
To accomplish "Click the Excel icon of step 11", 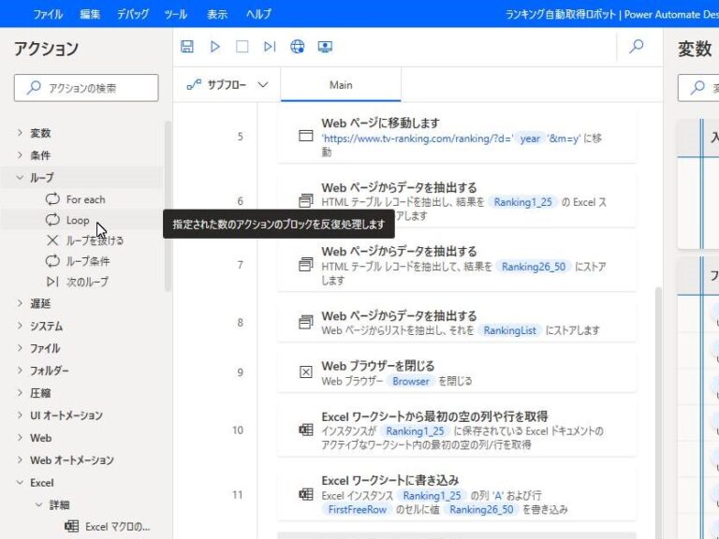I will (306, 494).
